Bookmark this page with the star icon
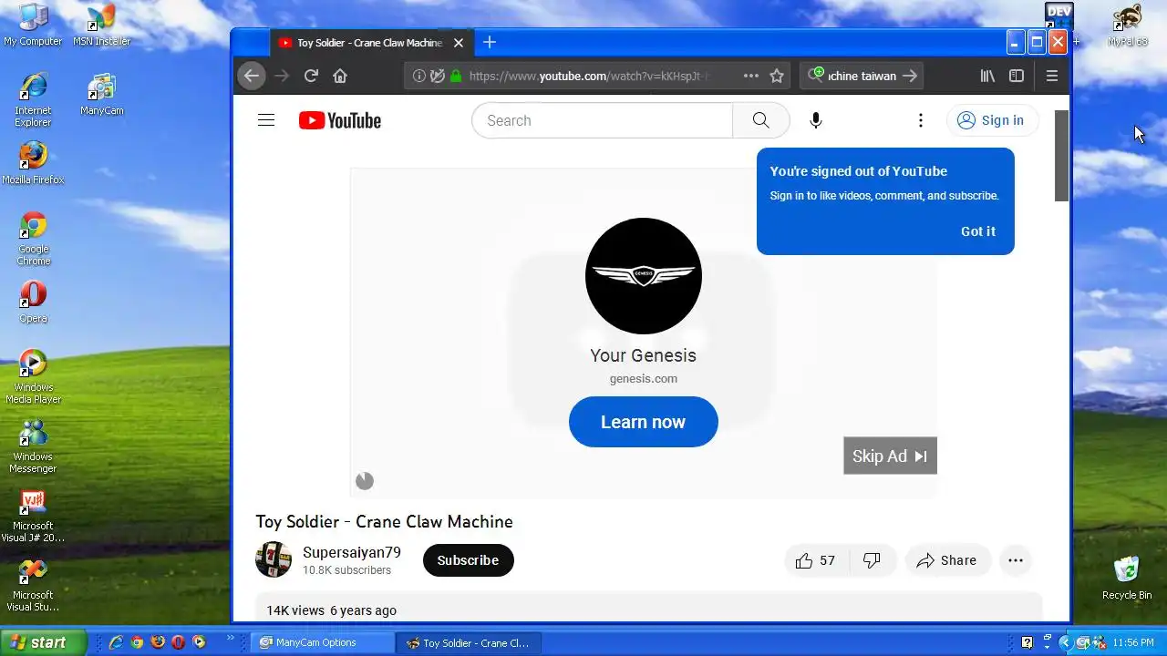The image size is (1167, 656). pyautogui.click(x=777, y=76)
